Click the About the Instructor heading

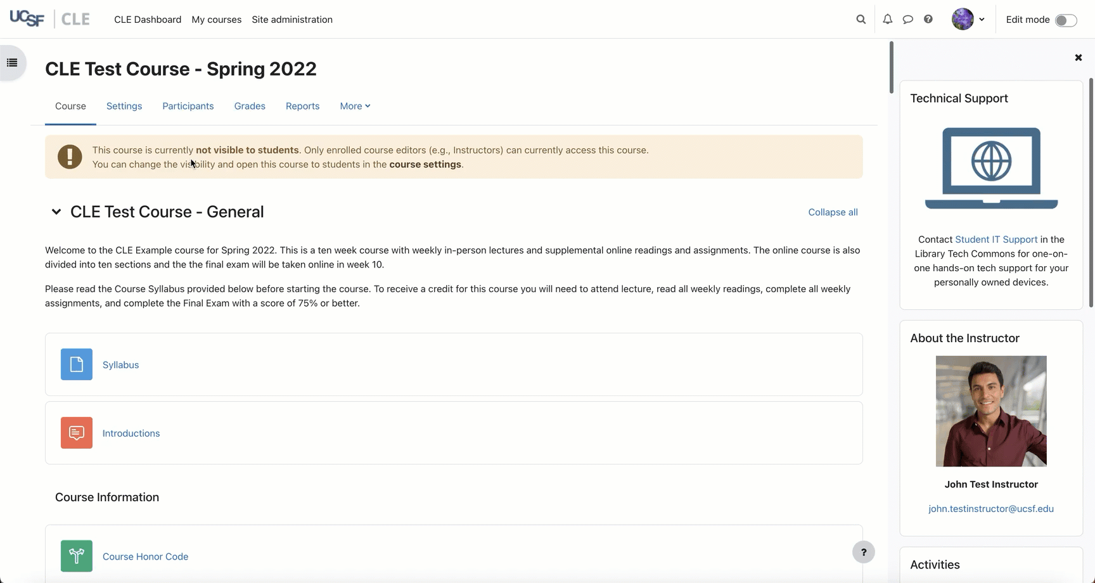click(964, 338)
